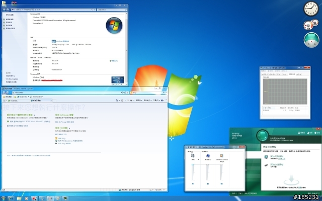Click the Home icon in IE command bar
Image resolution: width=322 pixels, height=201 pixels.
coord(117,100)
